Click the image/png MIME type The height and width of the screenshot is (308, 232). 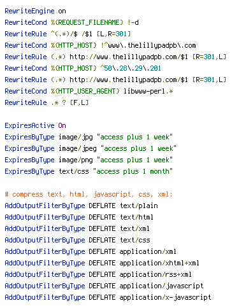(76, 160)
